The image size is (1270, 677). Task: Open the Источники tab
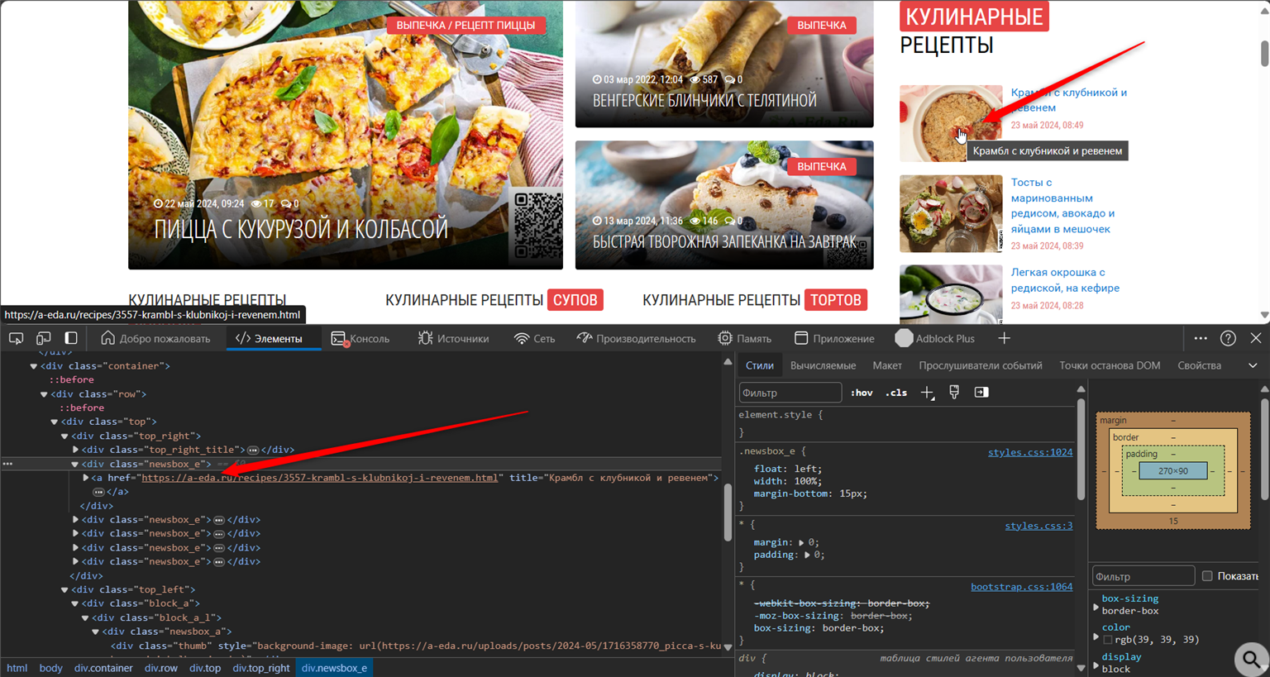(x=453, y=338)
